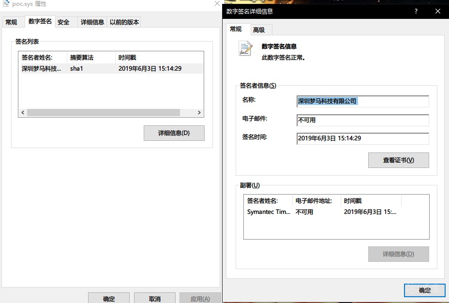Viewport: 449px width, 303px height.
Task: Open the 详细信息 tab in poc.sys properties
Action: [92, 22]
